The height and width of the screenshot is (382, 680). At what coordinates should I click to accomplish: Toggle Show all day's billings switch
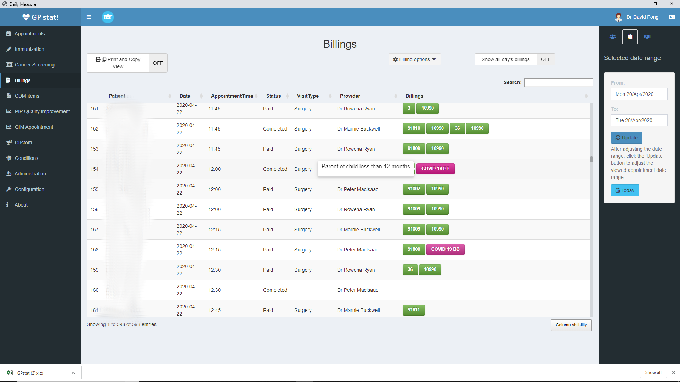point(545,59)
